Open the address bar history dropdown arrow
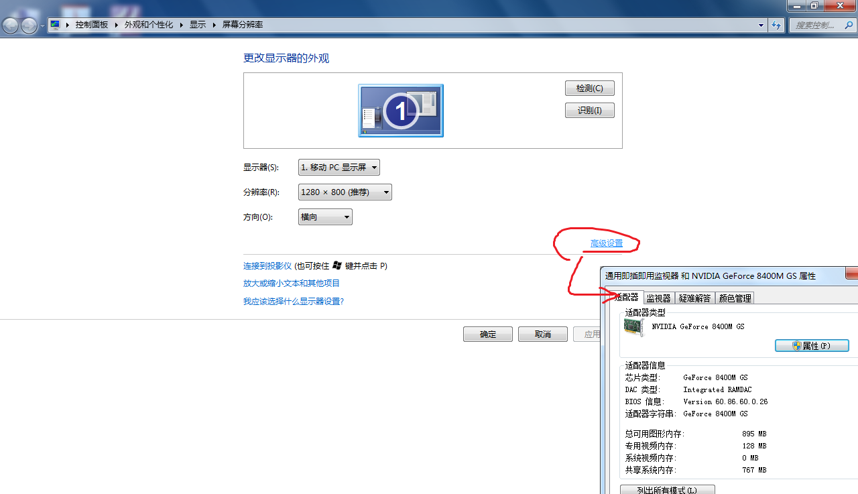 [761, 25]
